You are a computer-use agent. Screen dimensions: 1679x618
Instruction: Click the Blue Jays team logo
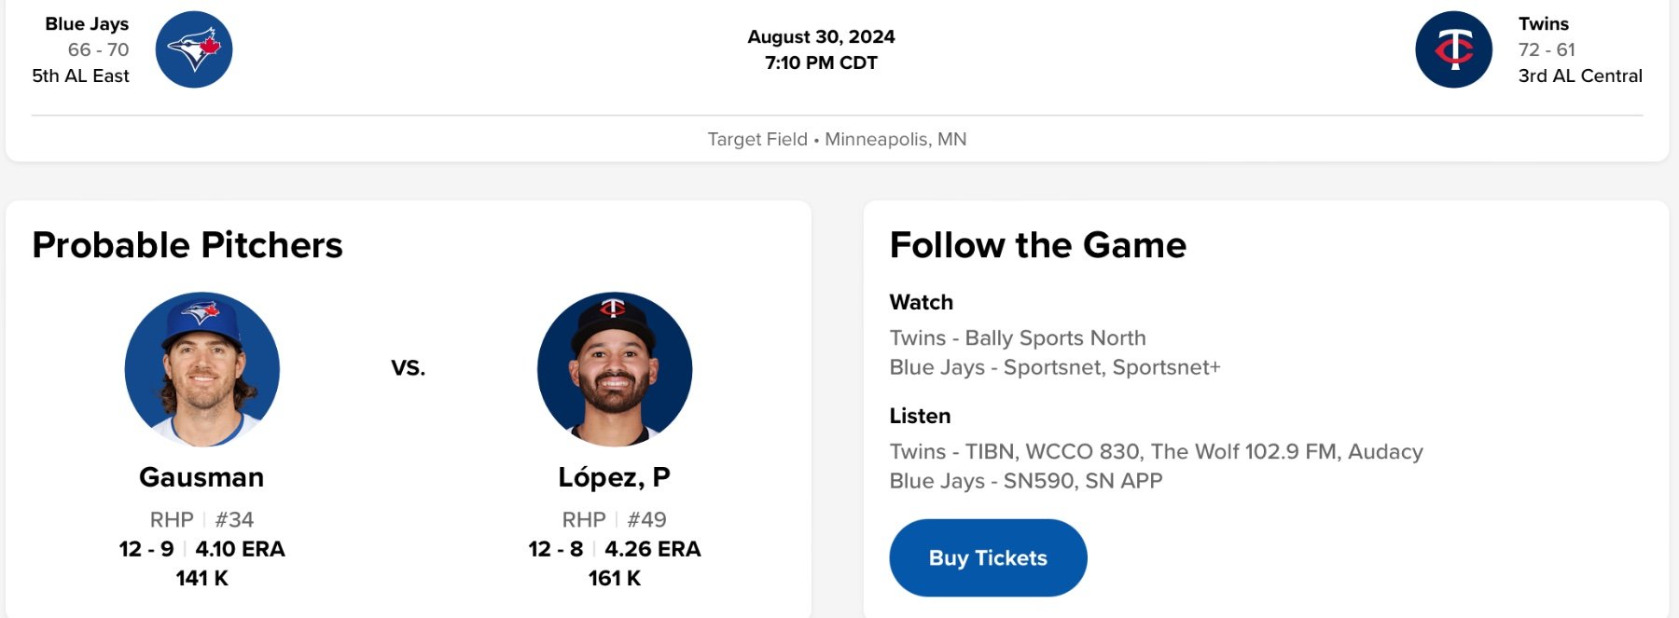pos(194,50)
